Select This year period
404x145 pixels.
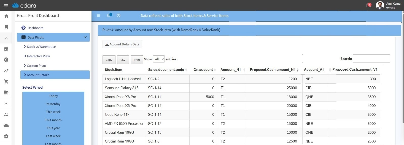[53, 128]
